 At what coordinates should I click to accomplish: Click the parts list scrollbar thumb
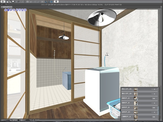click(x=158, y=111)
